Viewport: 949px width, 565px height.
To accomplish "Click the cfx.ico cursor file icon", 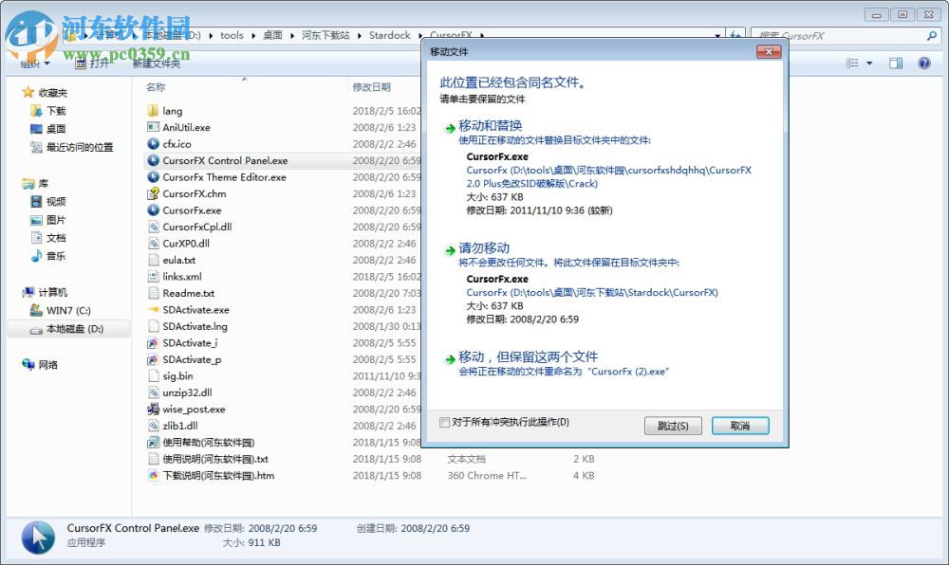I will pos(154,144).
